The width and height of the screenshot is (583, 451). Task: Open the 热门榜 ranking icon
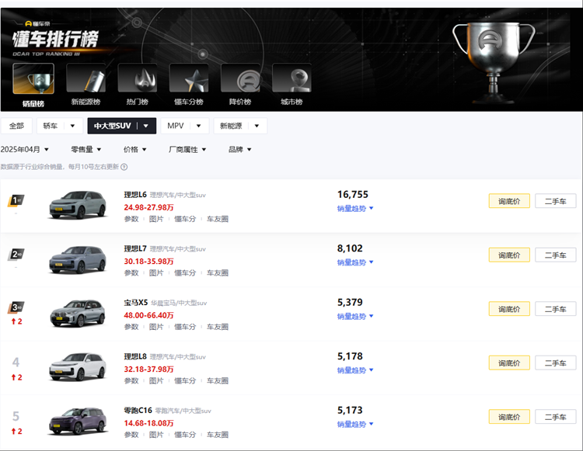(137, 78)
